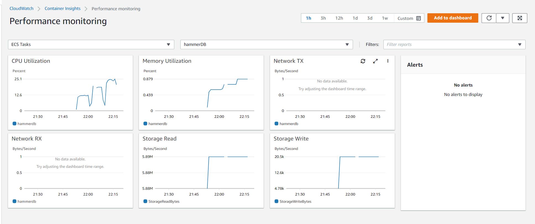Go to Container Insights breadcrumb
Screen dimensions: 535x224
pos(63,9)
